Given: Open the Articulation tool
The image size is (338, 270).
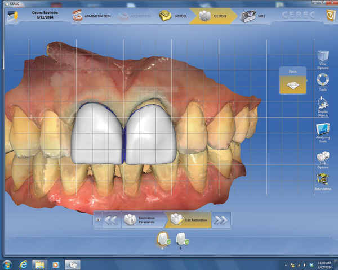Looking at the screenshot, I should 323,182.
